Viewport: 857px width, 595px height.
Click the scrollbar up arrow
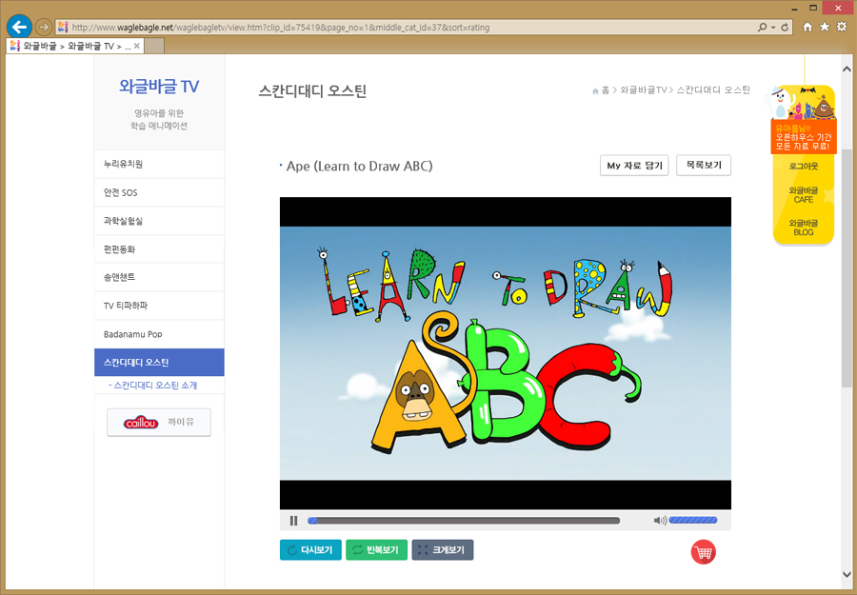[847, 69]
